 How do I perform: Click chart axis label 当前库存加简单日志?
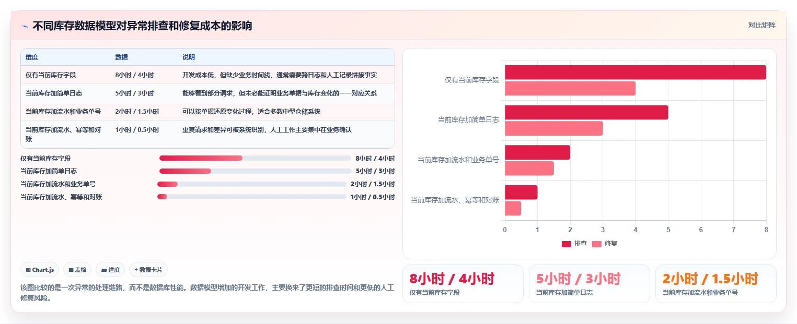[x=468, y=120]
